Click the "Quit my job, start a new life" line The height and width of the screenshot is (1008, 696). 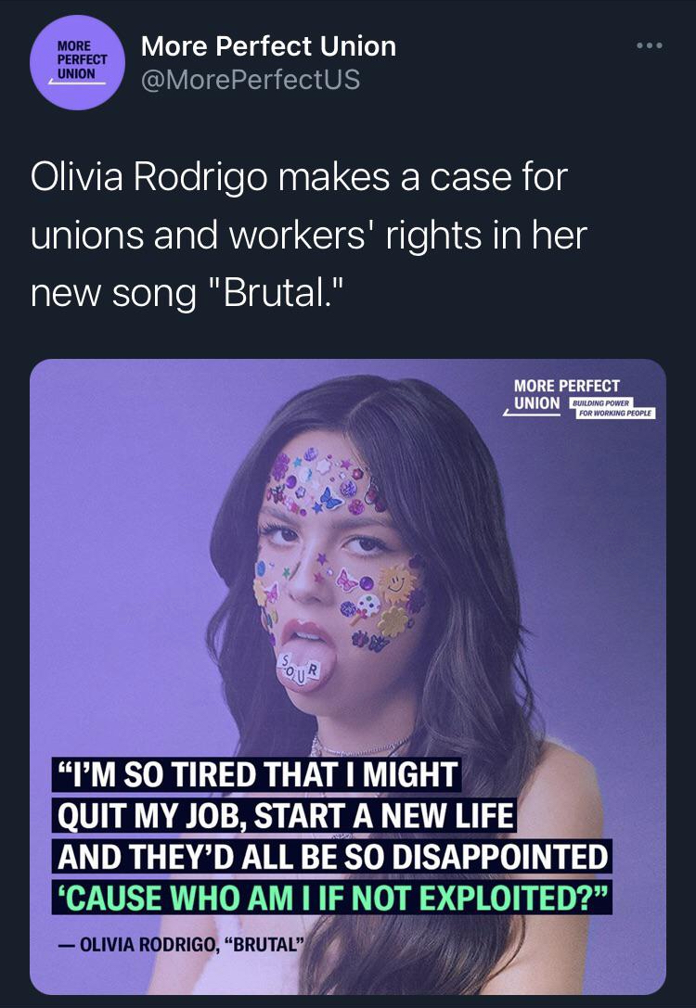(284, 817)
